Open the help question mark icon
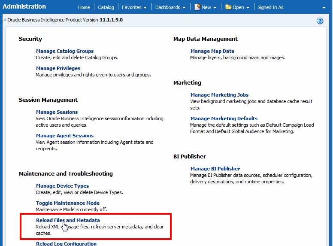The image size is (333, 246). (x=320, y=21)
